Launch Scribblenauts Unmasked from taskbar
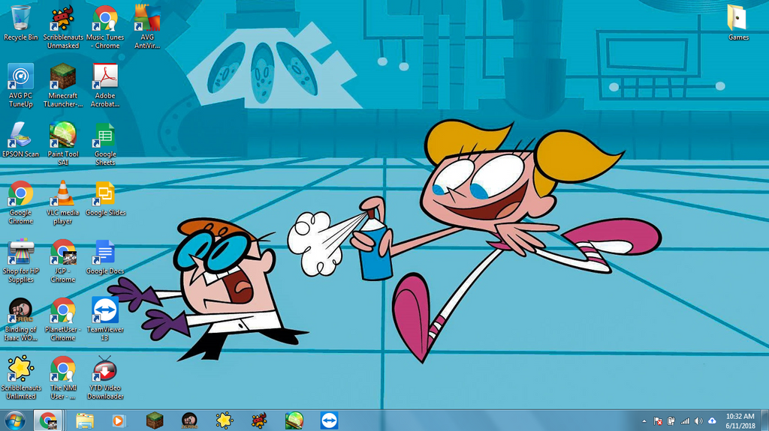This screenshot has width=769, height=431. pyautogui.click(x=259, y=421)
